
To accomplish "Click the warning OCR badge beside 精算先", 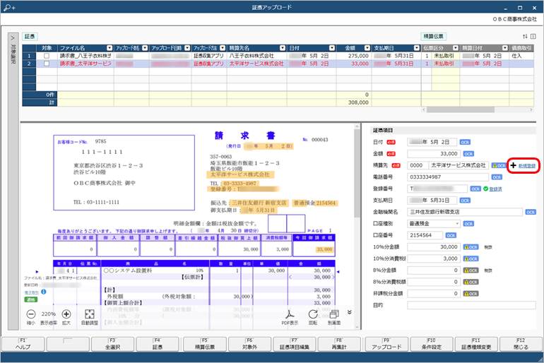I will pos(499,166).
